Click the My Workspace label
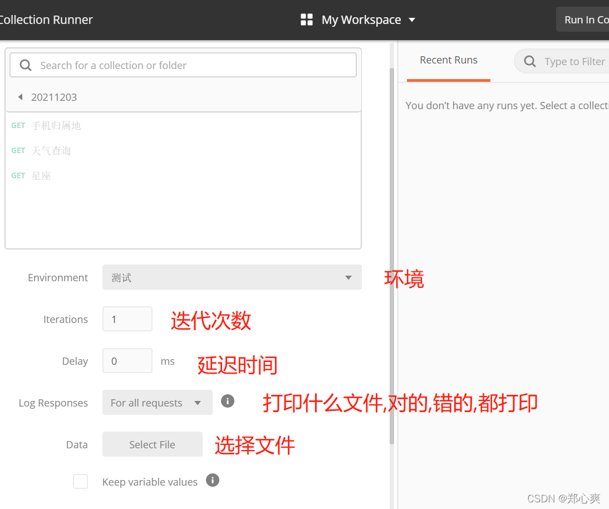 361,19
